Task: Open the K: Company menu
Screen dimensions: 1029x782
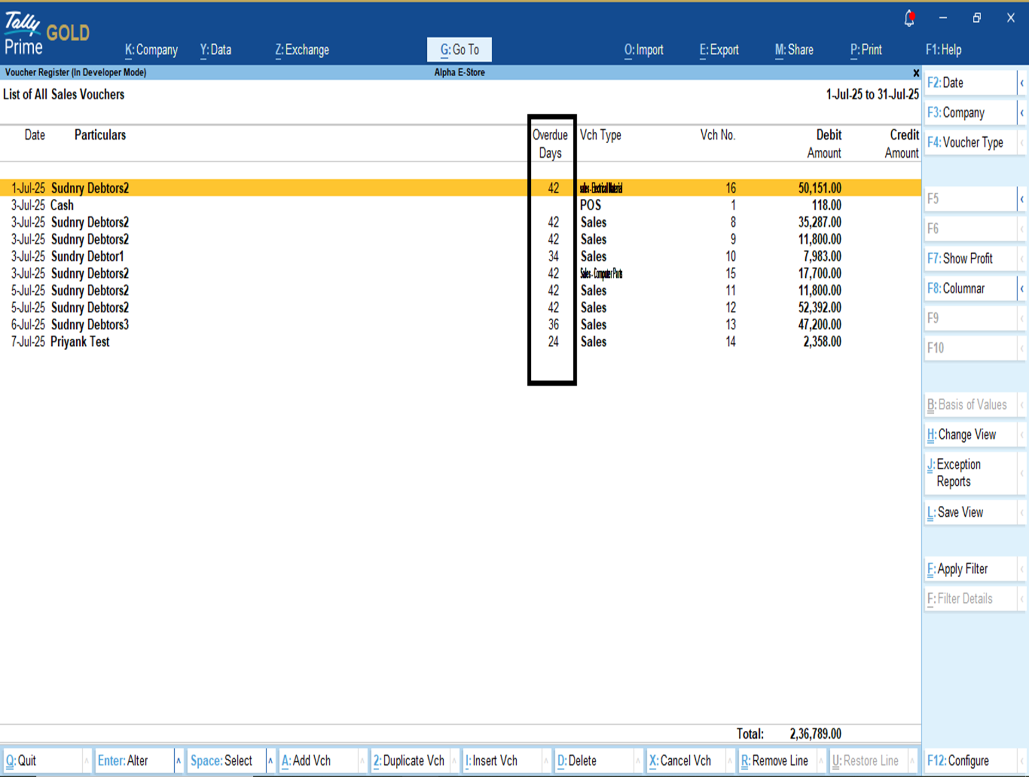Action: (151, 50)
